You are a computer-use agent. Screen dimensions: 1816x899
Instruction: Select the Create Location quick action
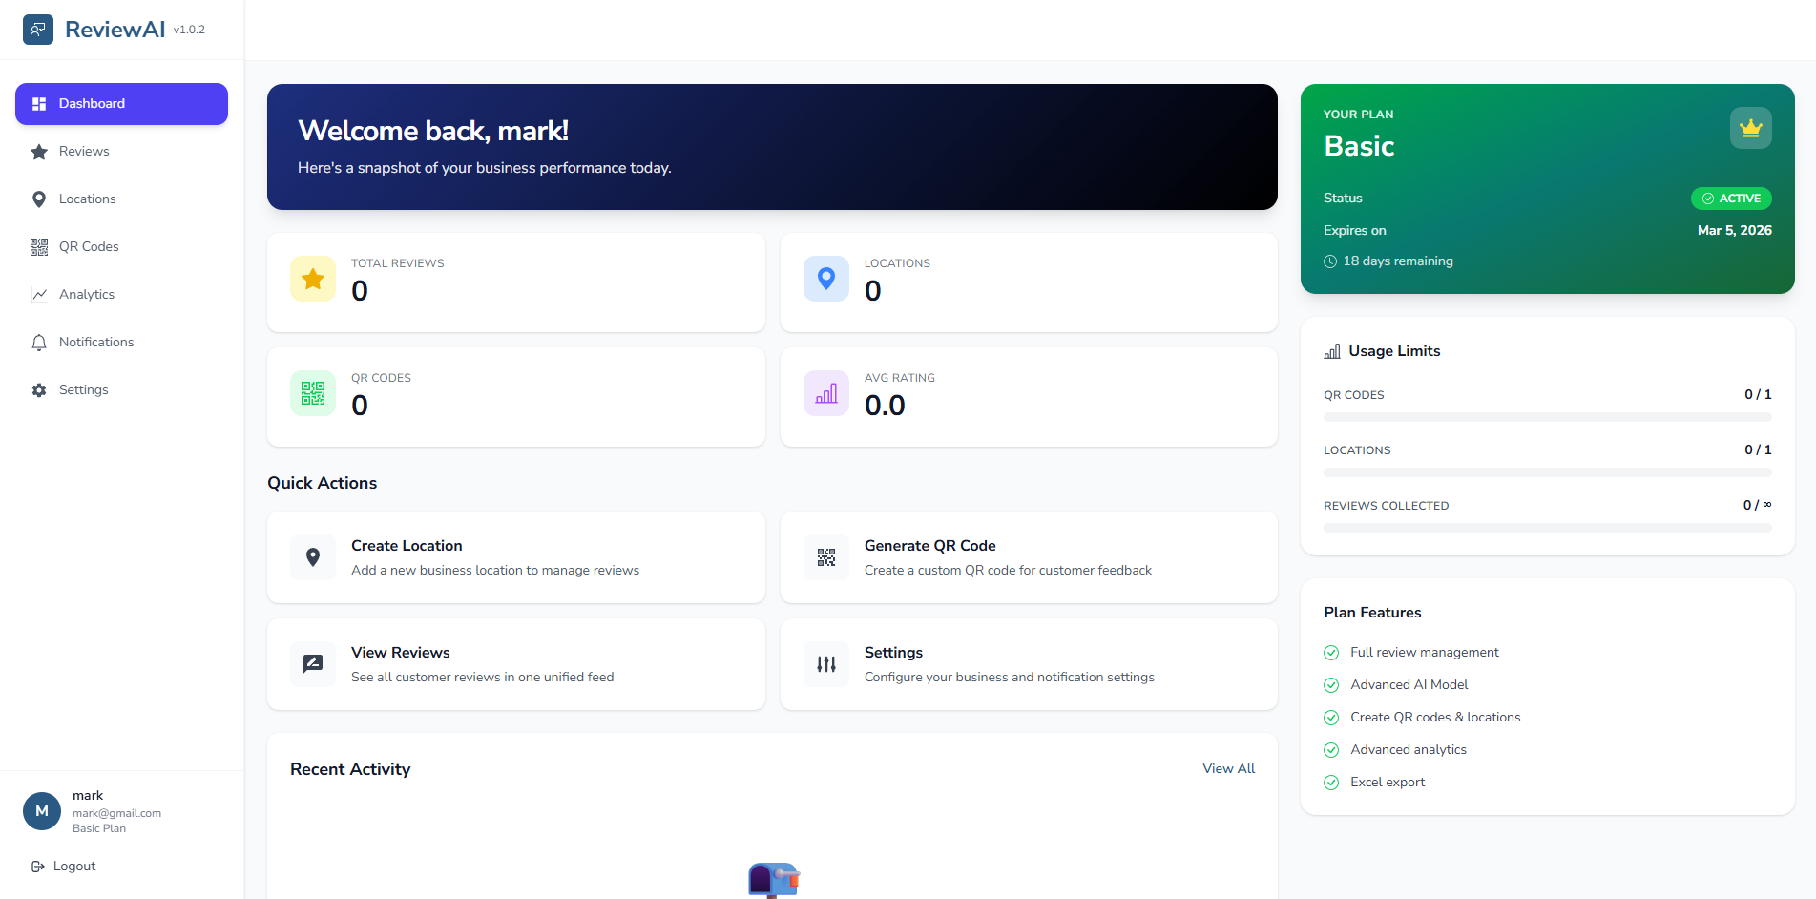tap(515, 557)
